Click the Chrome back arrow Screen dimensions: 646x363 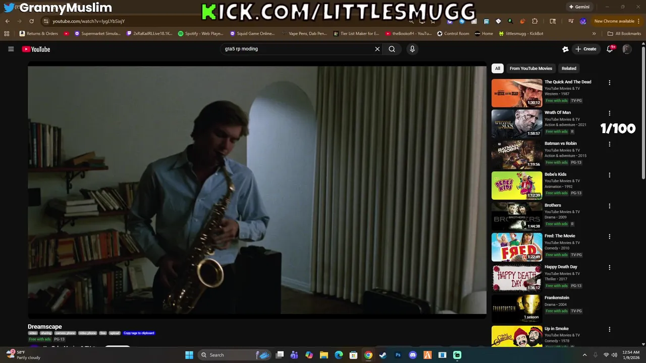(7, 21)
